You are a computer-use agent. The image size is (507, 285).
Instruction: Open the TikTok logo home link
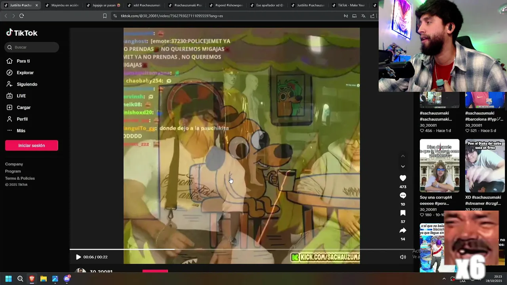(x=22, y=33)
